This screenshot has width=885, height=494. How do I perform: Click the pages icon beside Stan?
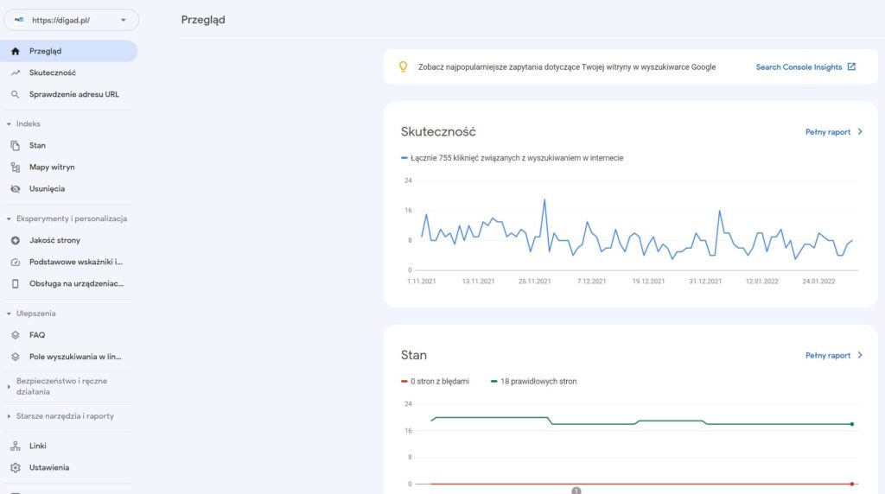(x=16, y=145)
